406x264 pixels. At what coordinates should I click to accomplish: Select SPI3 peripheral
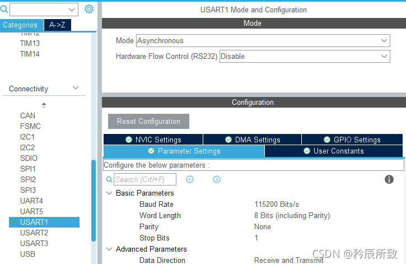click(x=28, y=190)
